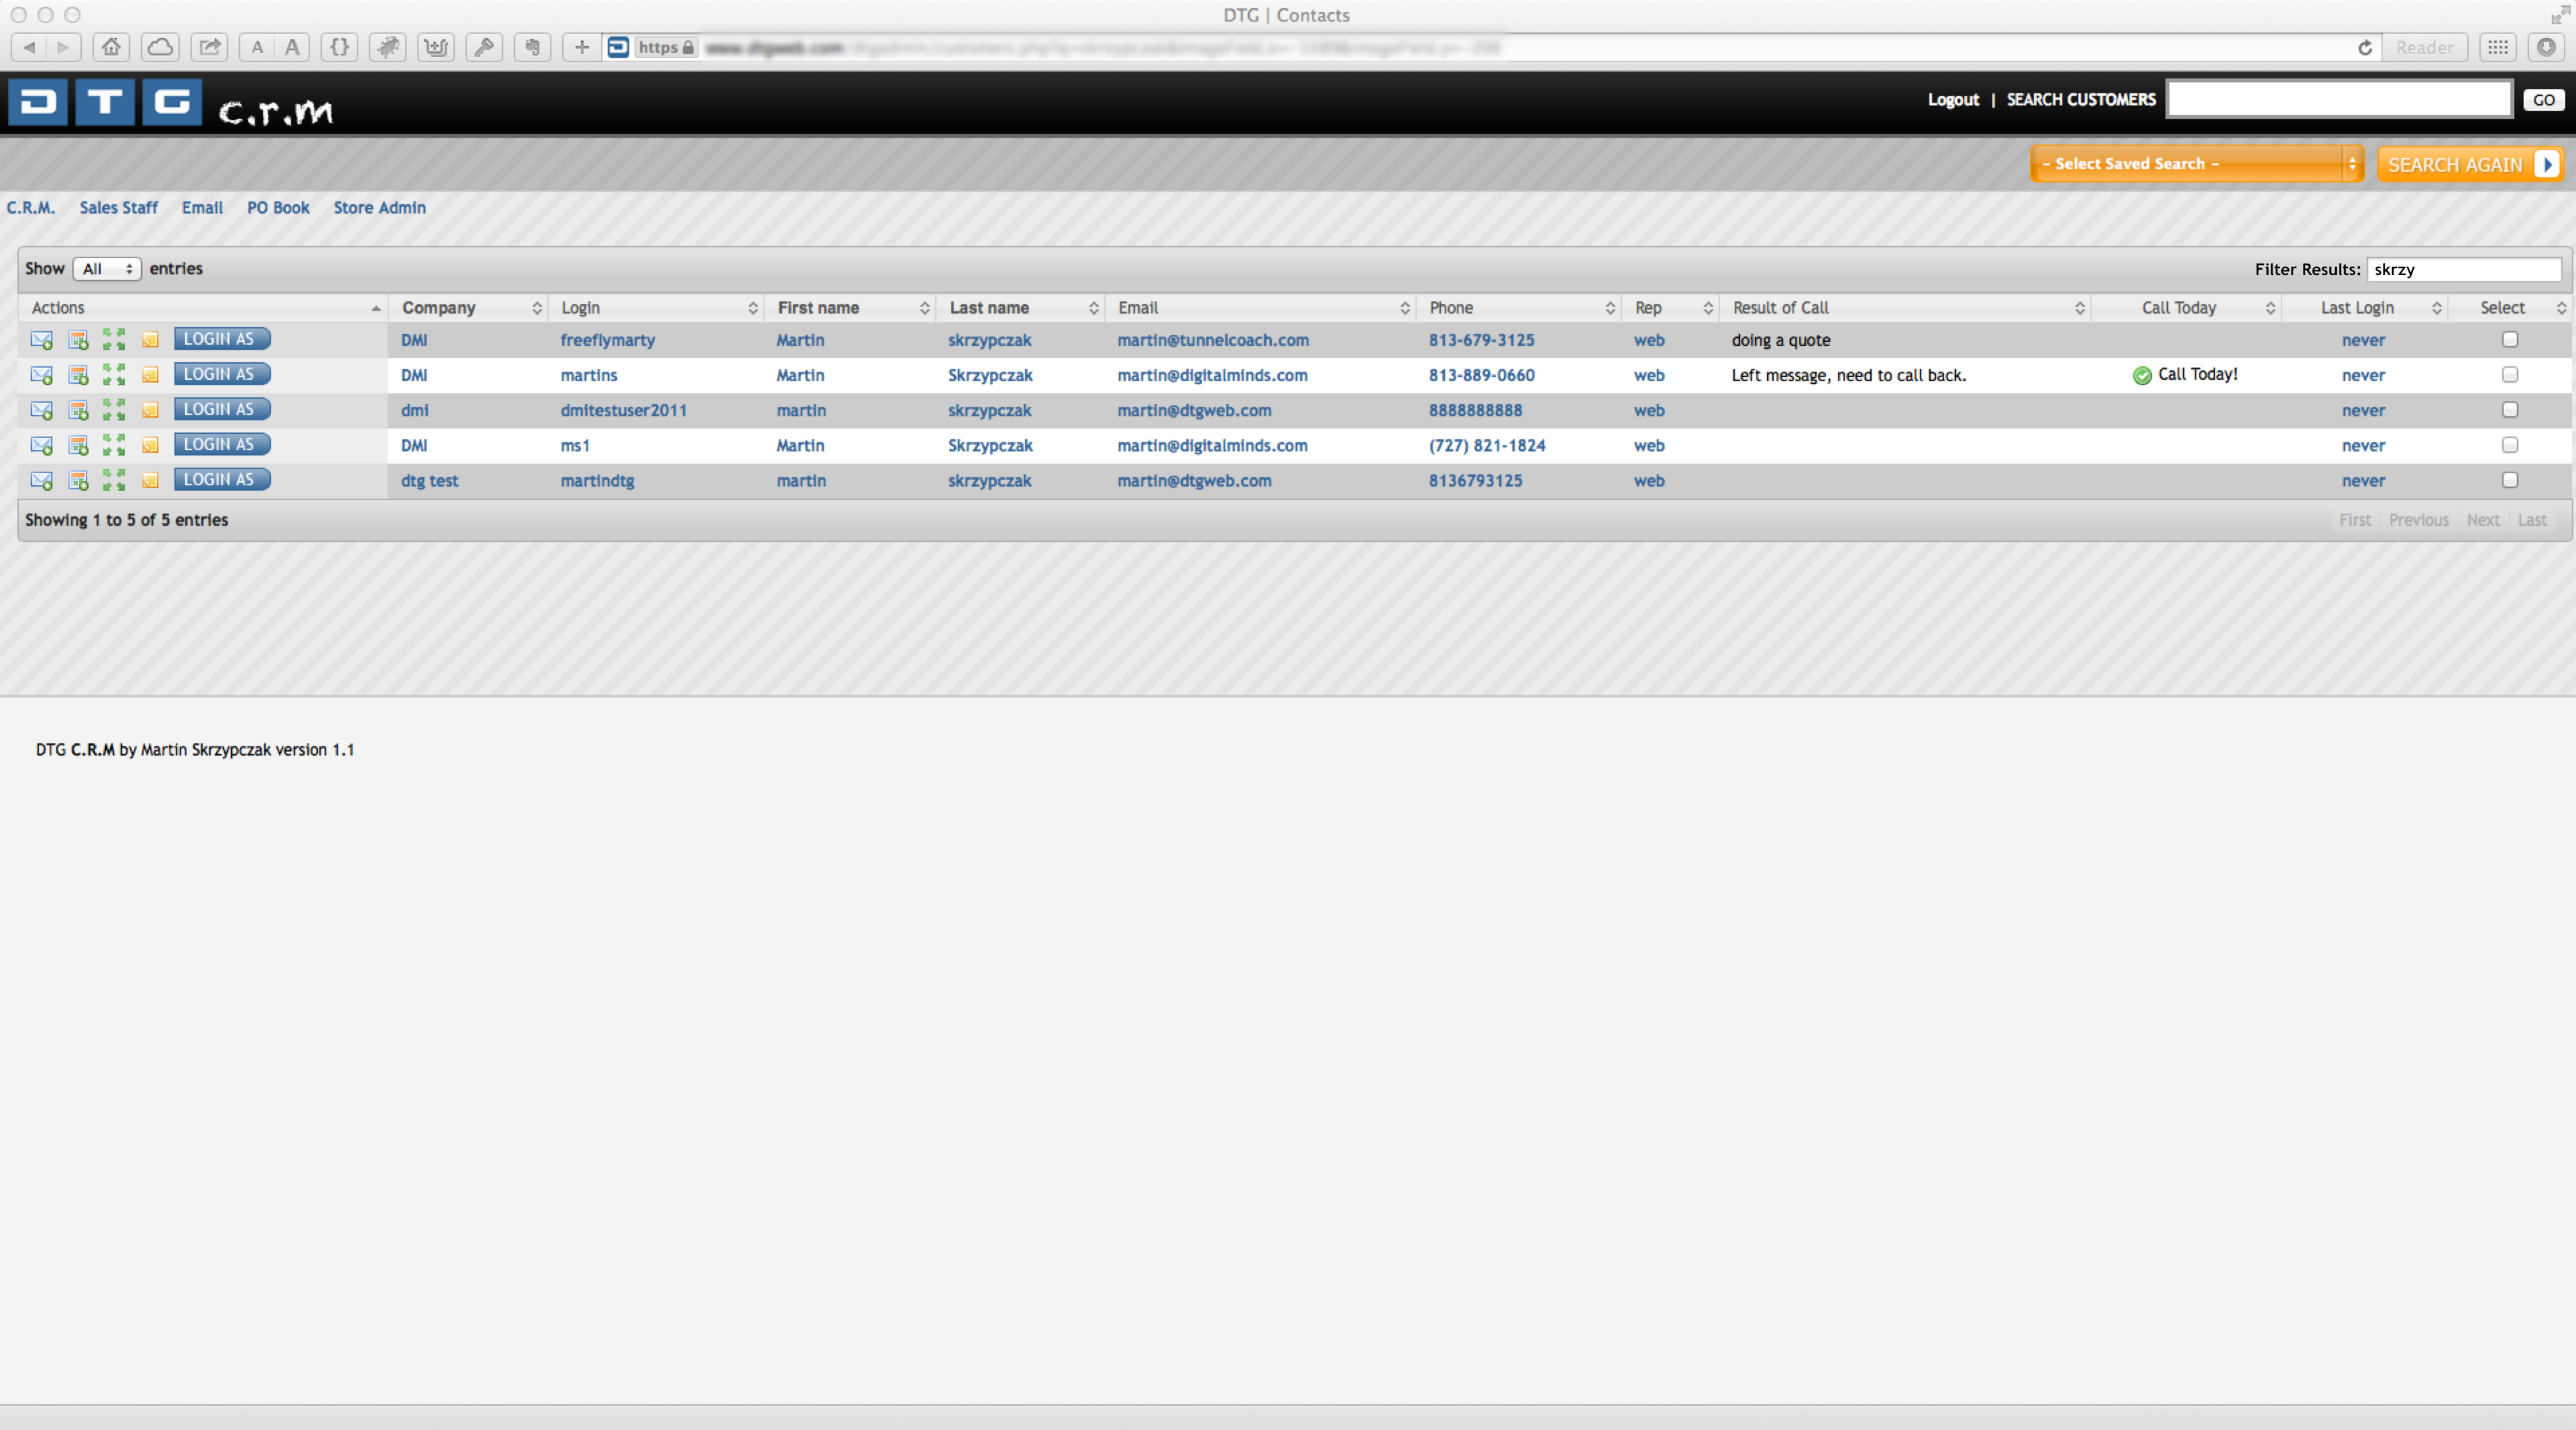Click green arrows icon in ms1 row
2576x1430 pixels.
point(114,445)
